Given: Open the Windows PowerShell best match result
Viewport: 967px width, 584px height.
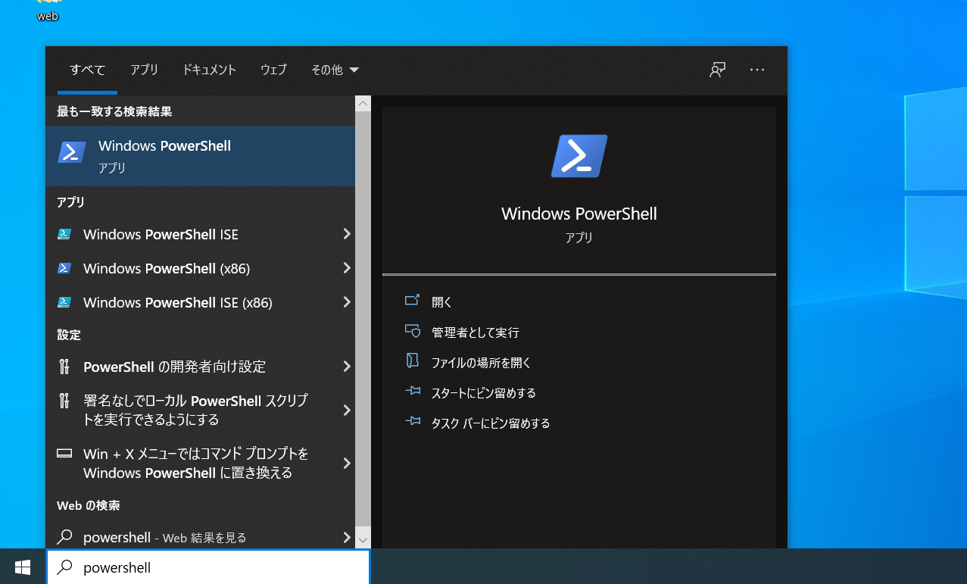Looking at the screenshot, I should (200, 156).
